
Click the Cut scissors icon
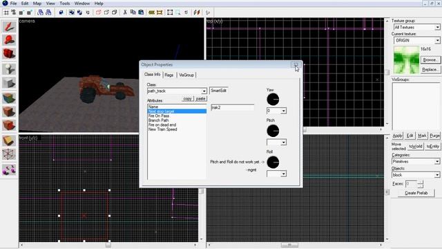point(125,12)
